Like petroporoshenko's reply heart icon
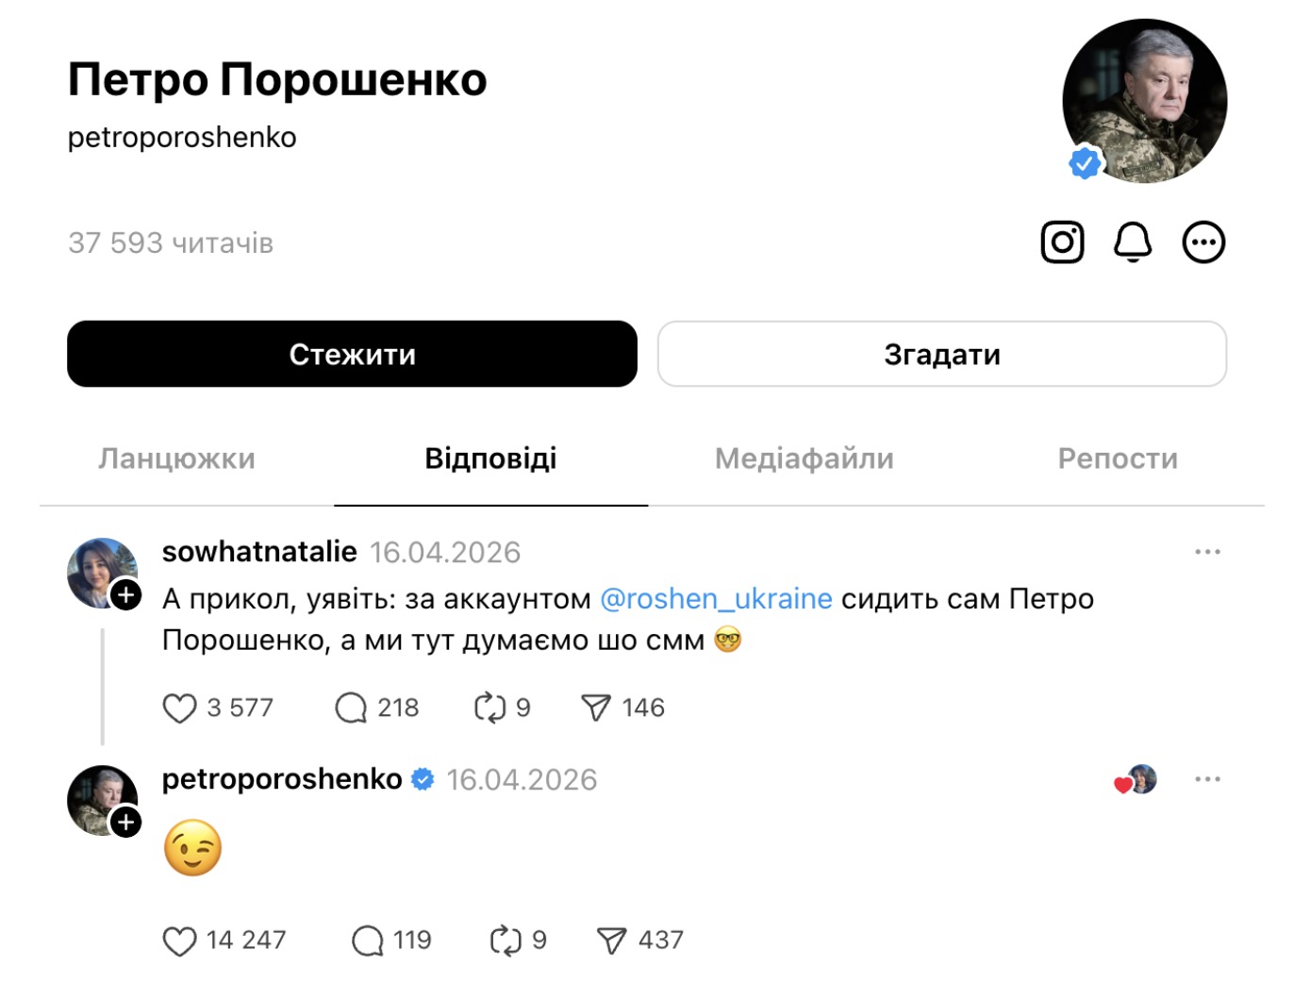 click(179, 941)
